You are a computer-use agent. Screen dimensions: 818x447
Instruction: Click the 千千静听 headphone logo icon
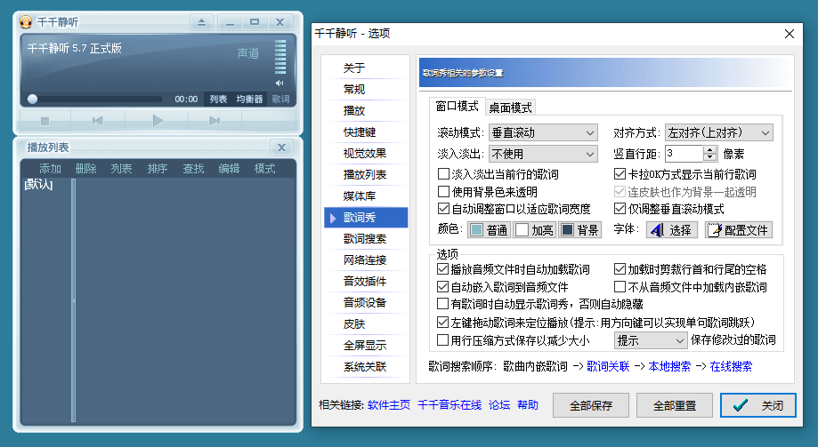pyautogui.click(x=26, y=22)
